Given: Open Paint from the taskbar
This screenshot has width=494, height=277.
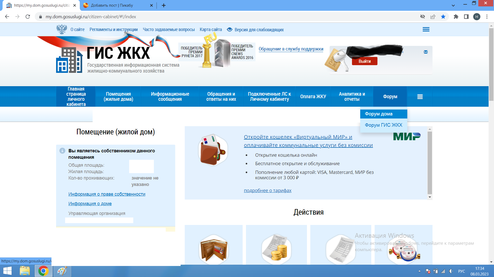Looking at the screenshot, I should pyautogui.click(x=62, y=271).
